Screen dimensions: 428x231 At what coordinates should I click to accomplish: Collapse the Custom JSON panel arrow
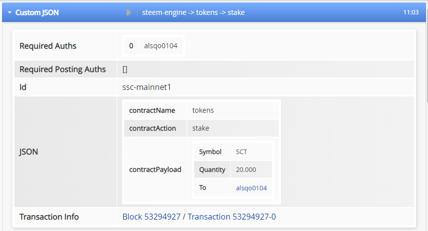(9, 12)
